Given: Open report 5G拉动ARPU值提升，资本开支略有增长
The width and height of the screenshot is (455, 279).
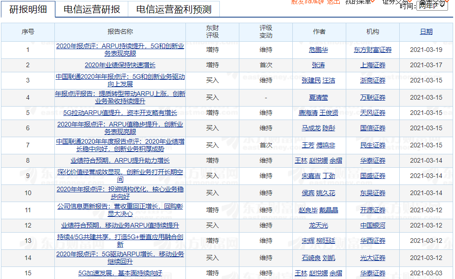Looking at the screenshot, I should point(120,113).
